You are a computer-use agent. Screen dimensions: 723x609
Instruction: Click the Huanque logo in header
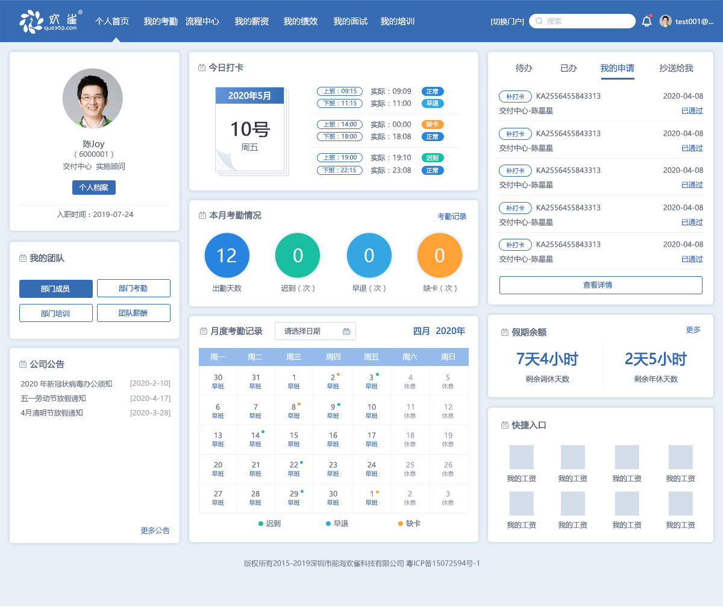pyautogui.click(x=49, y=21)
